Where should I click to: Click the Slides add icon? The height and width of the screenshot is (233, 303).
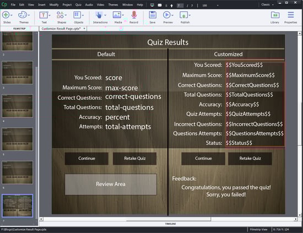pyautogui.click(x=6, y=15)
